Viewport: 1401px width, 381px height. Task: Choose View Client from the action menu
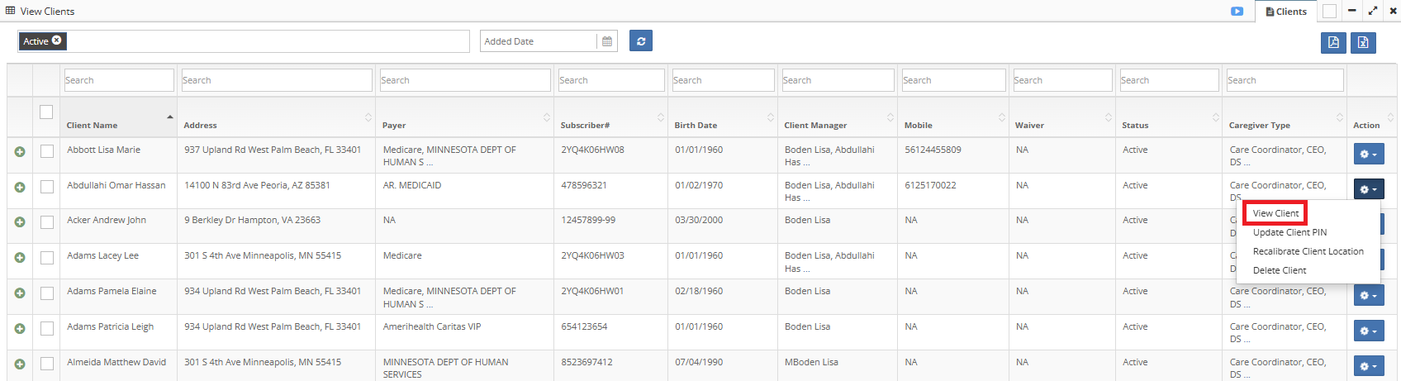tap(1275, 213)
